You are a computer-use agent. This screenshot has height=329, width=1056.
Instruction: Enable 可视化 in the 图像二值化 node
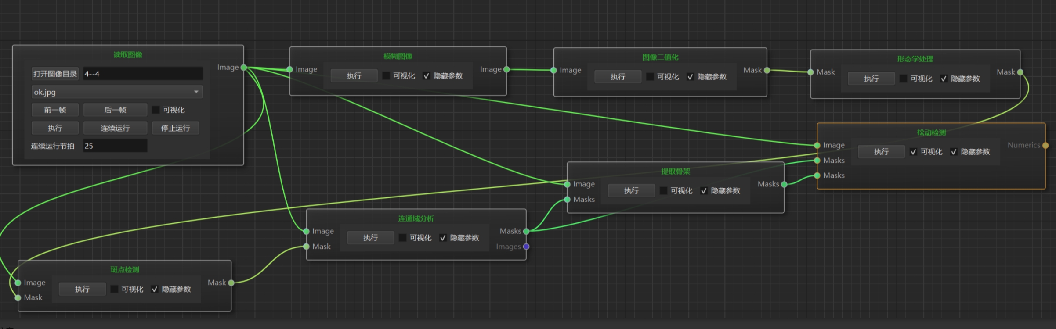[x=650, y=77]
